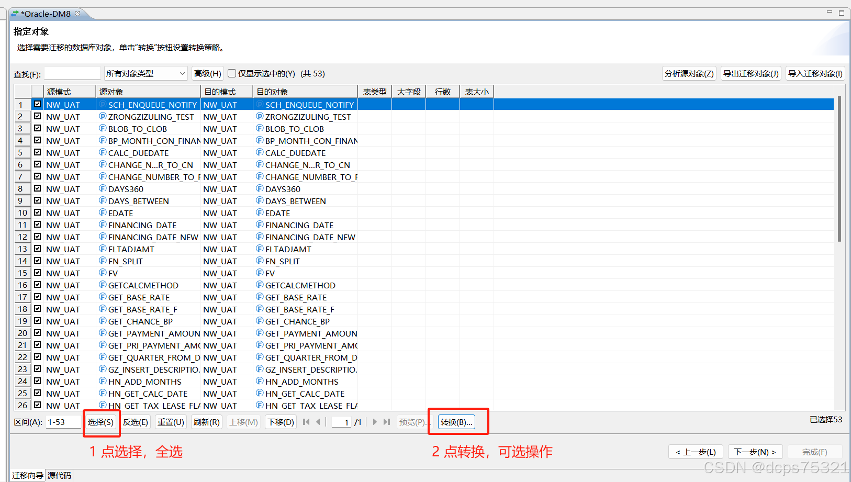The height and width of the screenshot is (482, 851).
Task: Uncheck the SCH_ENQUEUE_NOTIFY row checkbox
Action: pyautogui.click(x=37, y=104)
